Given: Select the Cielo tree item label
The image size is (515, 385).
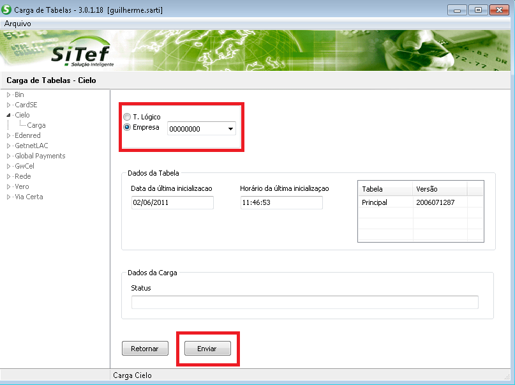Looking at the screenshot, I should coord(22,115).
